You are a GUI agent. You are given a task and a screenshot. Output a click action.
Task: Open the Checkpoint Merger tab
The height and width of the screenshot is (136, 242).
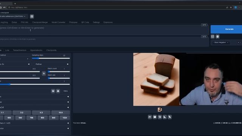pyautogui.click(x=40, y=22)
